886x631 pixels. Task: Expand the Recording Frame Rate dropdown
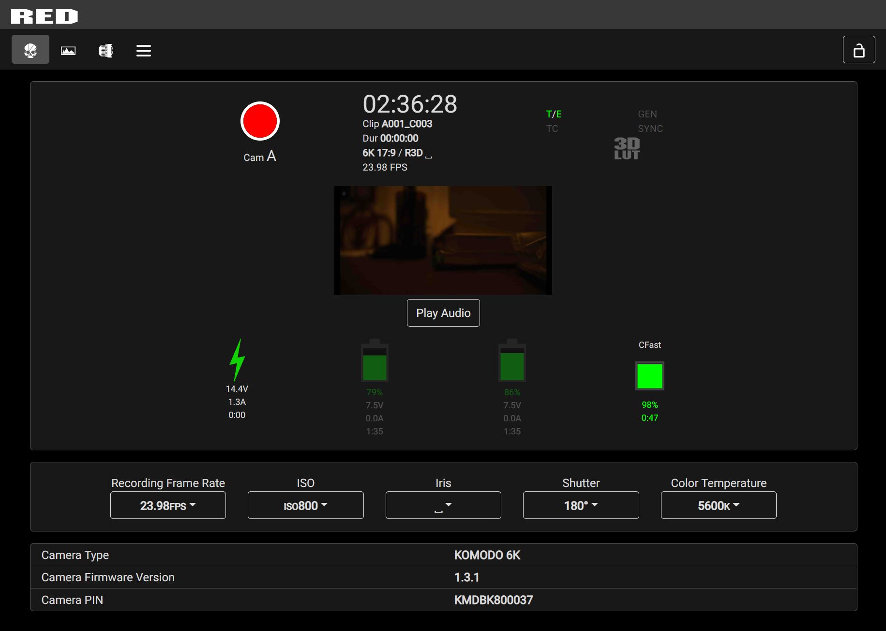click(x=168, y=505)
